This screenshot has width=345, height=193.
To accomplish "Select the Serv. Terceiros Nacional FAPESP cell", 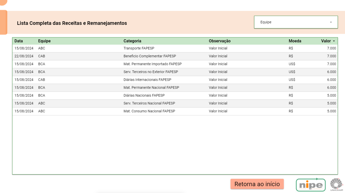I will 149,103.
